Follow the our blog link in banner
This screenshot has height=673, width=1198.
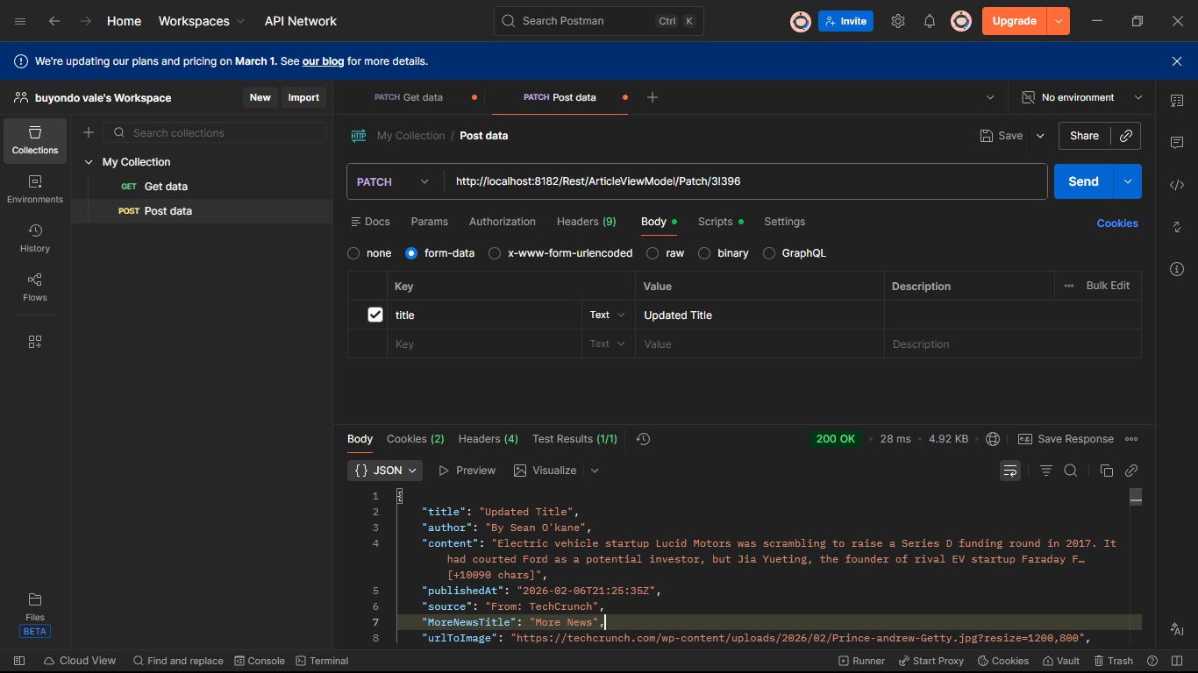(x=323, y=61)
